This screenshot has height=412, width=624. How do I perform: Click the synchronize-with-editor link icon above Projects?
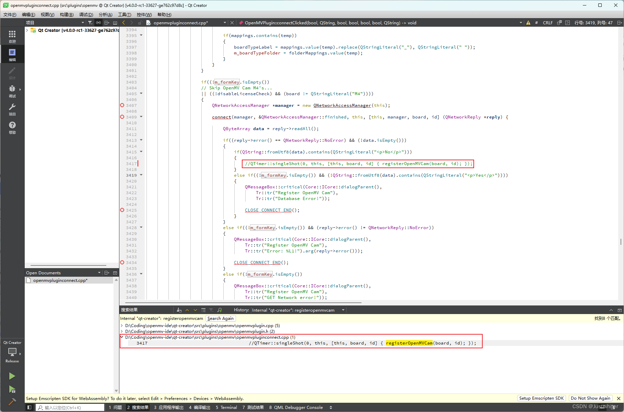tap(98, 23)
